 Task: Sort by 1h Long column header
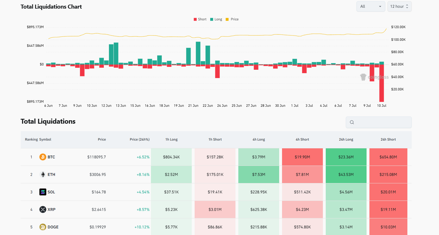click(171, 139)
